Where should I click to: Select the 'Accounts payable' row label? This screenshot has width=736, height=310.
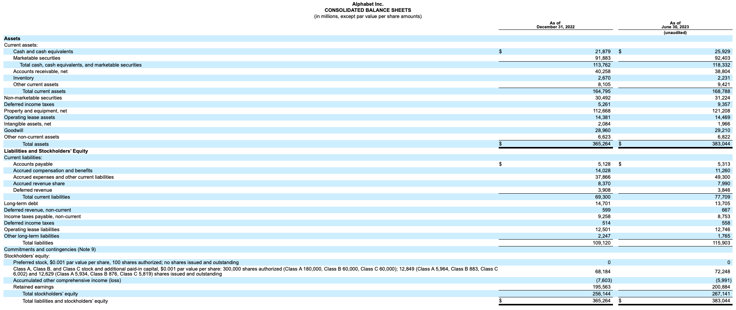(33, 164)
